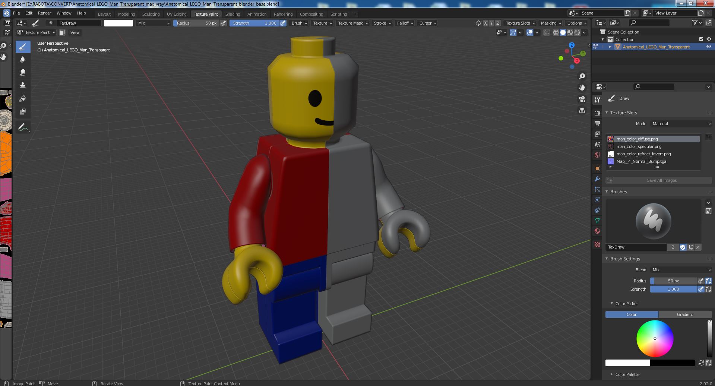Screen dimensions: 715x386
Task: Open the Object Data properties tab
Action: (597, 221)
